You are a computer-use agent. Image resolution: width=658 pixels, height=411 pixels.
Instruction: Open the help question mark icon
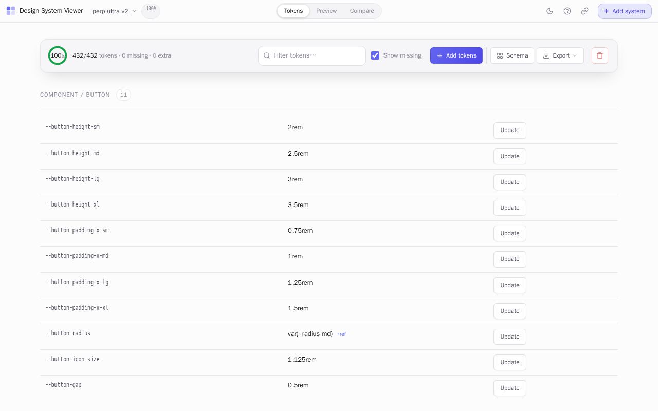click(x=567, y=11)
